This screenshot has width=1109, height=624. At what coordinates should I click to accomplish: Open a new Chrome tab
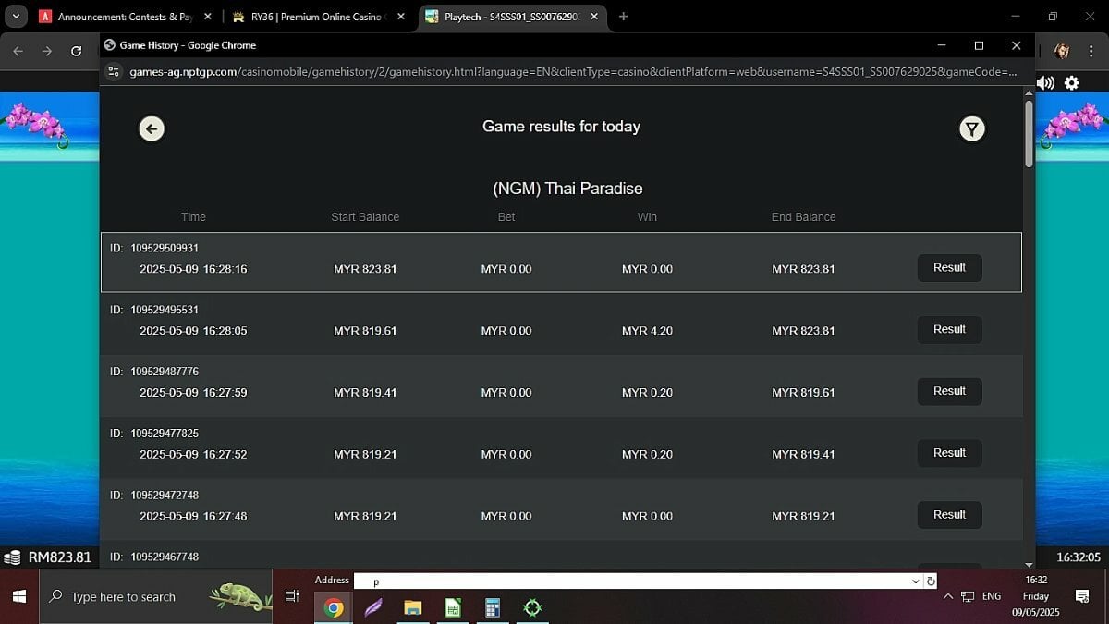(623, 17)
